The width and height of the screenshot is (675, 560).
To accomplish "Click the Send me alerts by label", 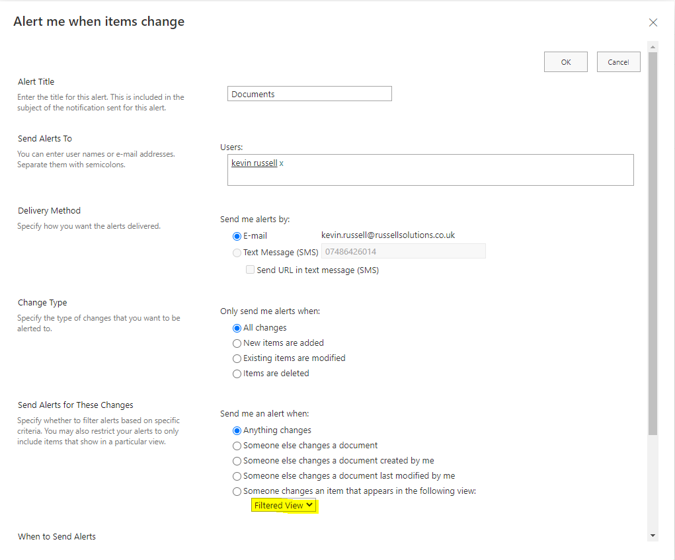I will [255, 219].
